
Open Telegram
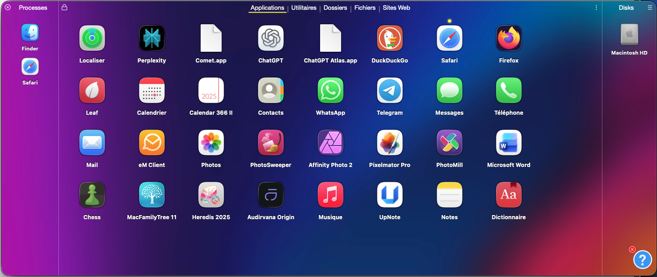click(390, 90)
